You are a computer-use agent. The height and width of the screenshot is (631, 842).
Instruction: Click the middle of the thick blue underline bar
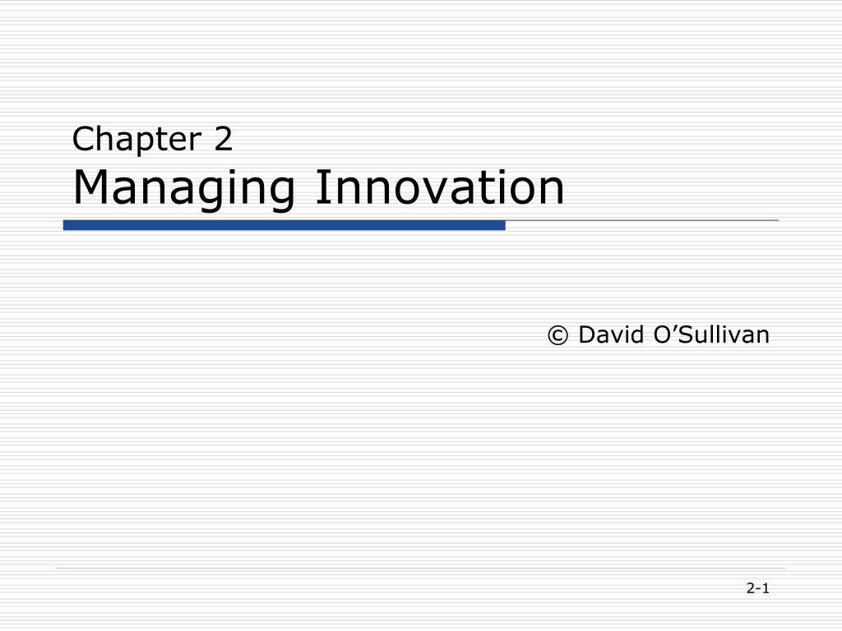pos(284,225)
